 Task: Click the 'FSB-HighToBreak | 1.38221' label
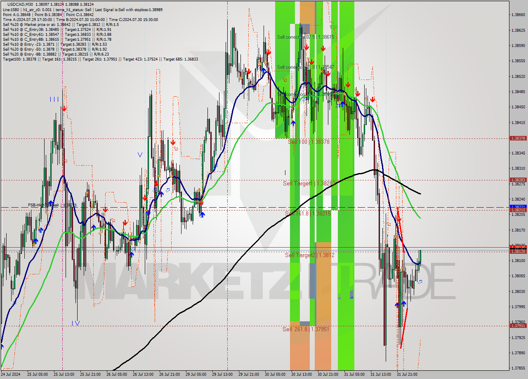(52, 205)
